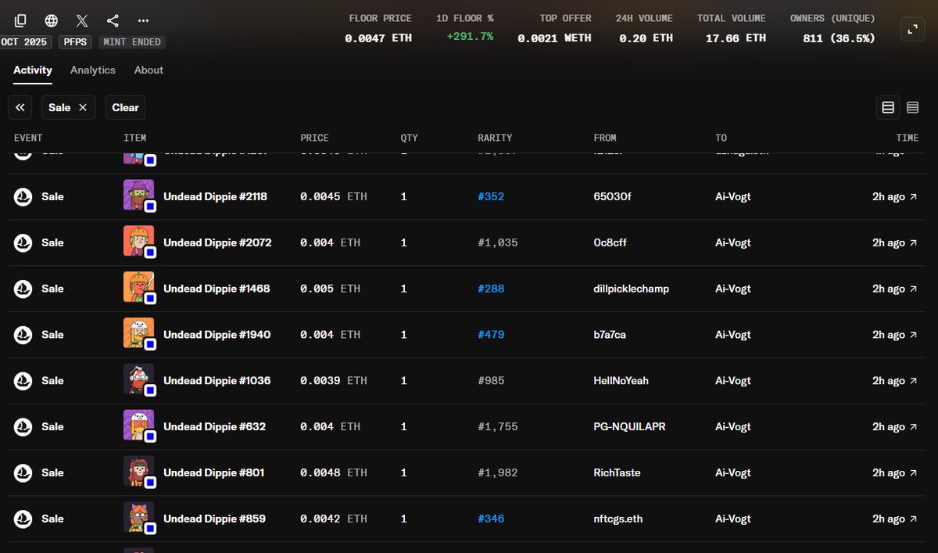
Task: Click sale icon for Undead Dippie #1940
Action: 23,335
